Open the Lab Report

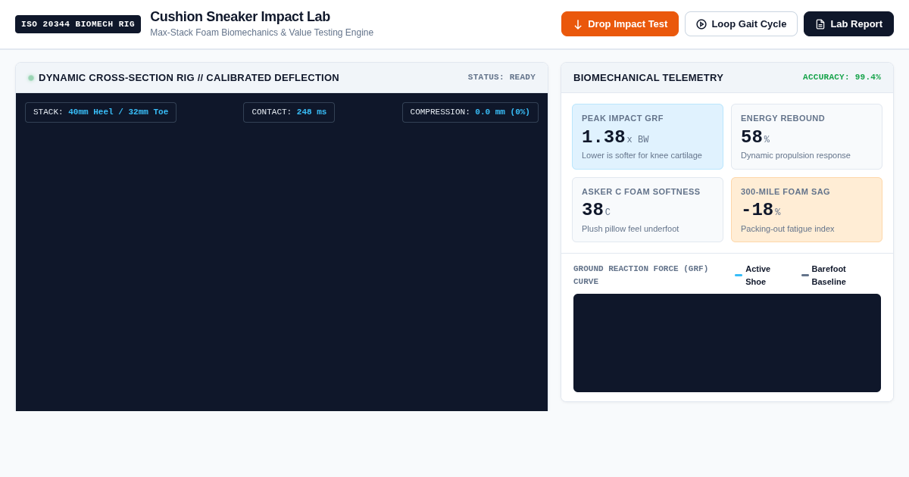coord(848,23)
